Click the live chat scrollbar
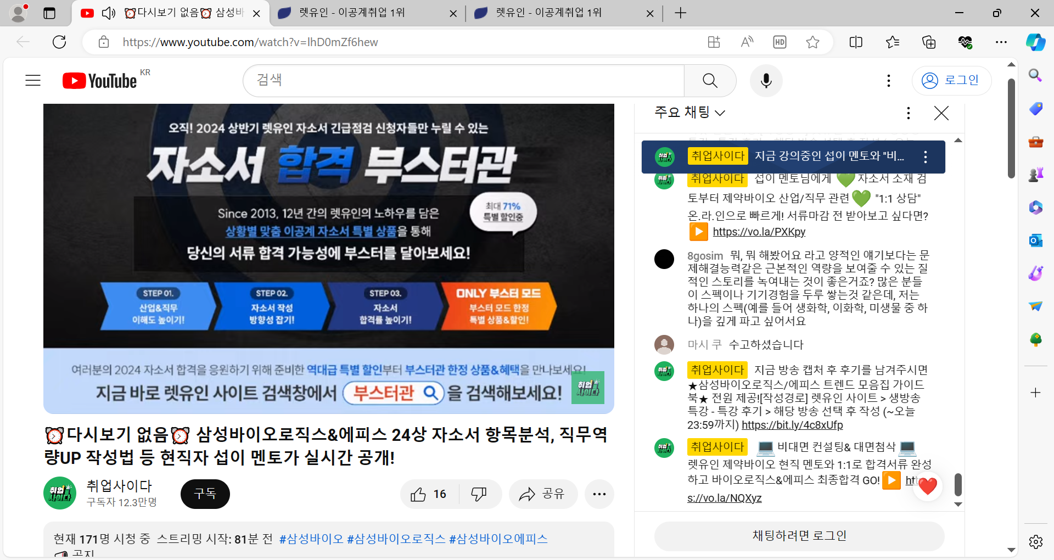 click(958, 485)
